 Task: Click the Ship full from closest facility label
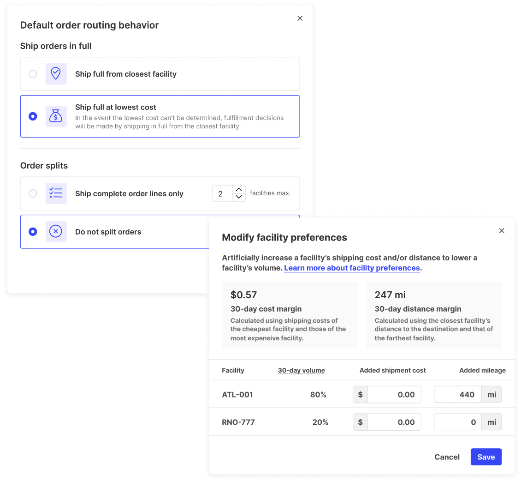tap(125, 74)
